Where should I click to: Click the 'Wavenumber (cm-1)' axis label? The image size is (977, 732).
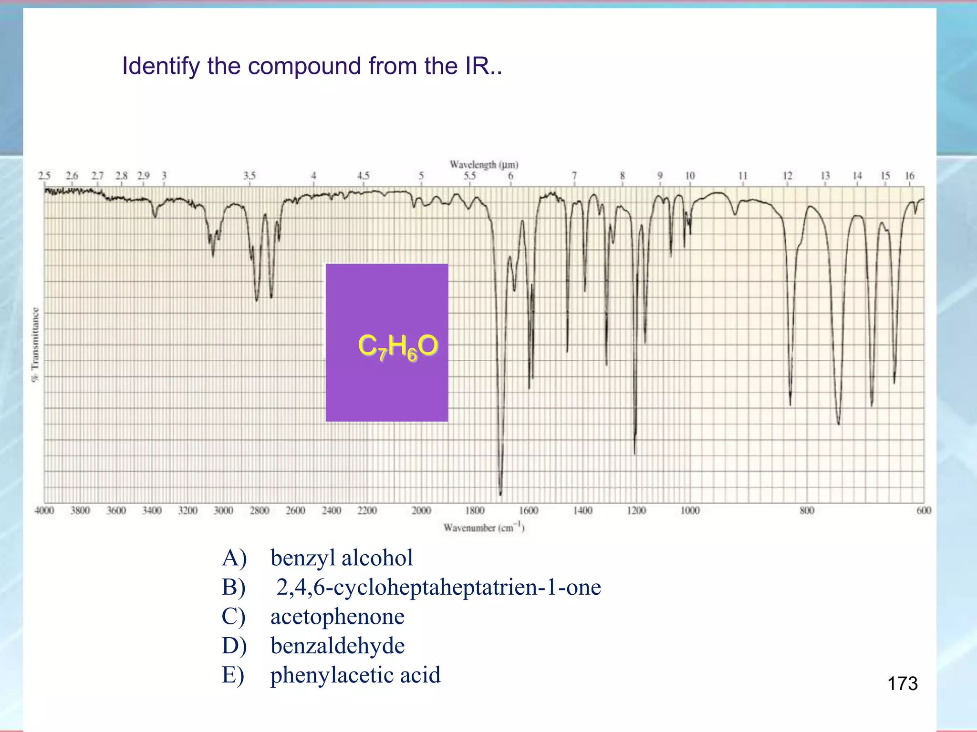click(484, 528)
